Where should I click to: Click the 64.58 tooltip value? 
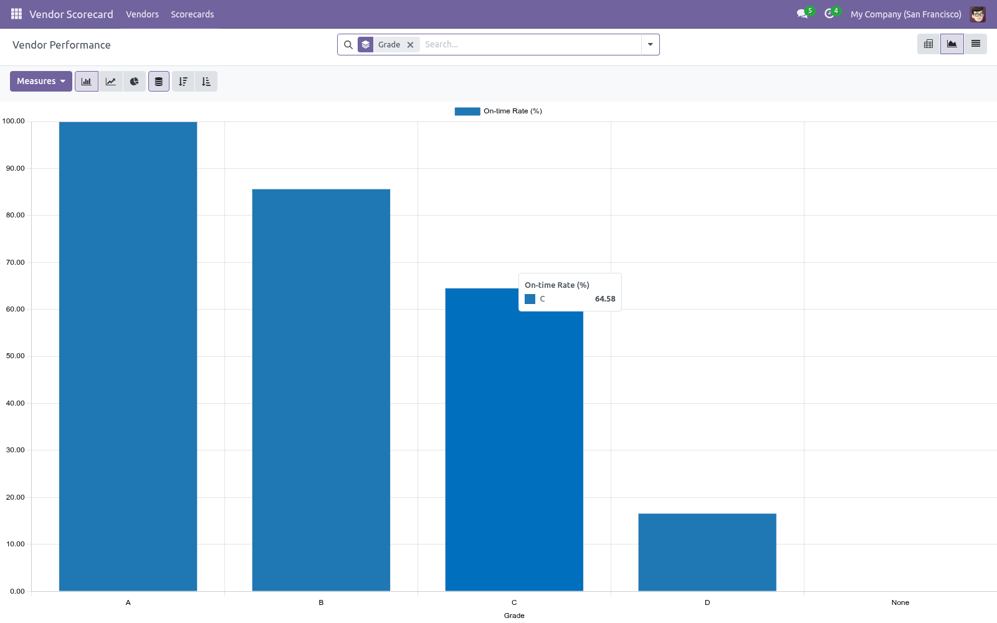[605, 299]
